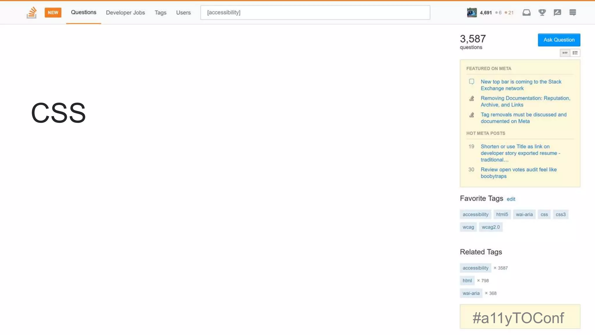Image resolution: width=595 pixels, height=335 pixels.
Task: Go to the Tags page
Action: [160, 13]
